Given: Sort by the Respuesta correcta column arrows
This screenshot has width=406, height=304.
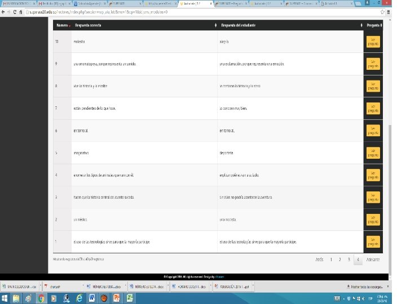Looking at the screenshot, I should pos(215,25).
